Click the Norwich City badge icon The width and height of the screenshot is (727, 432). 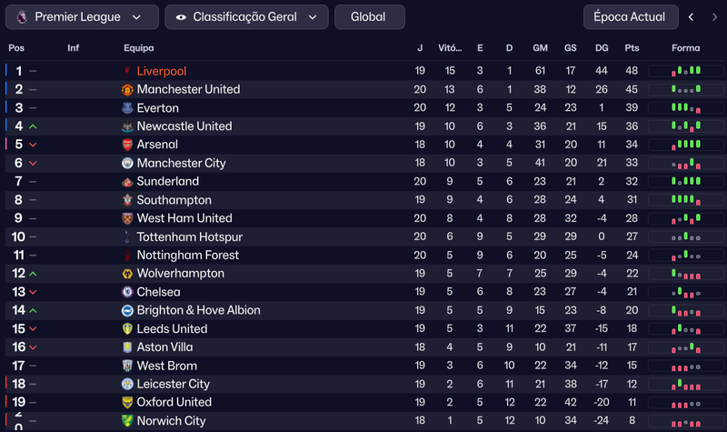click(127, 421)
